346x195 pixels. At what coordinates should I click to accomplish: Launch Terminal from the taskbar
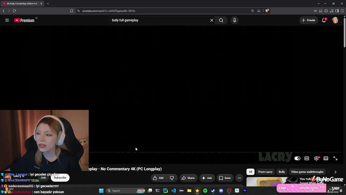[x=158, y=191]
